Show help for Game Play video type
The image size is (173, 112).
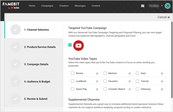coord(97,89)
